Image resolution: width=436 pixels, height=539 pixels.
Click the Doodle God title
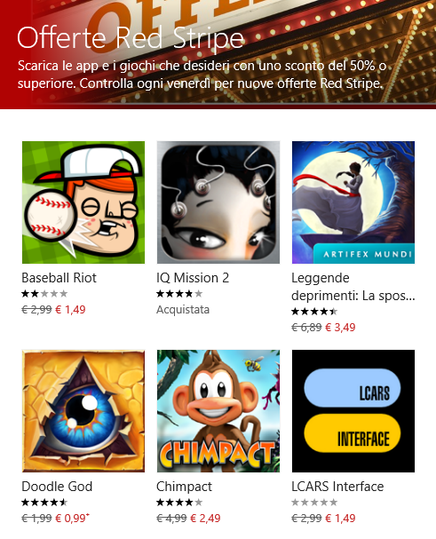pos(57,487)
